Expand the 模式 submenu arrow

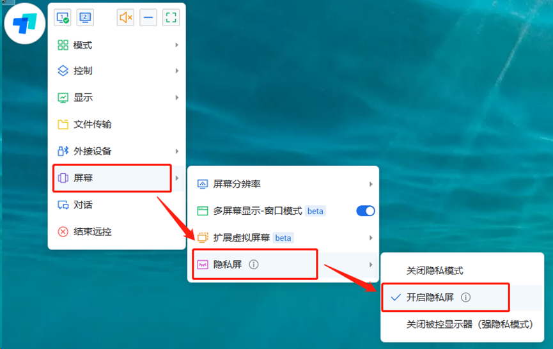click(x=176, y=45)
